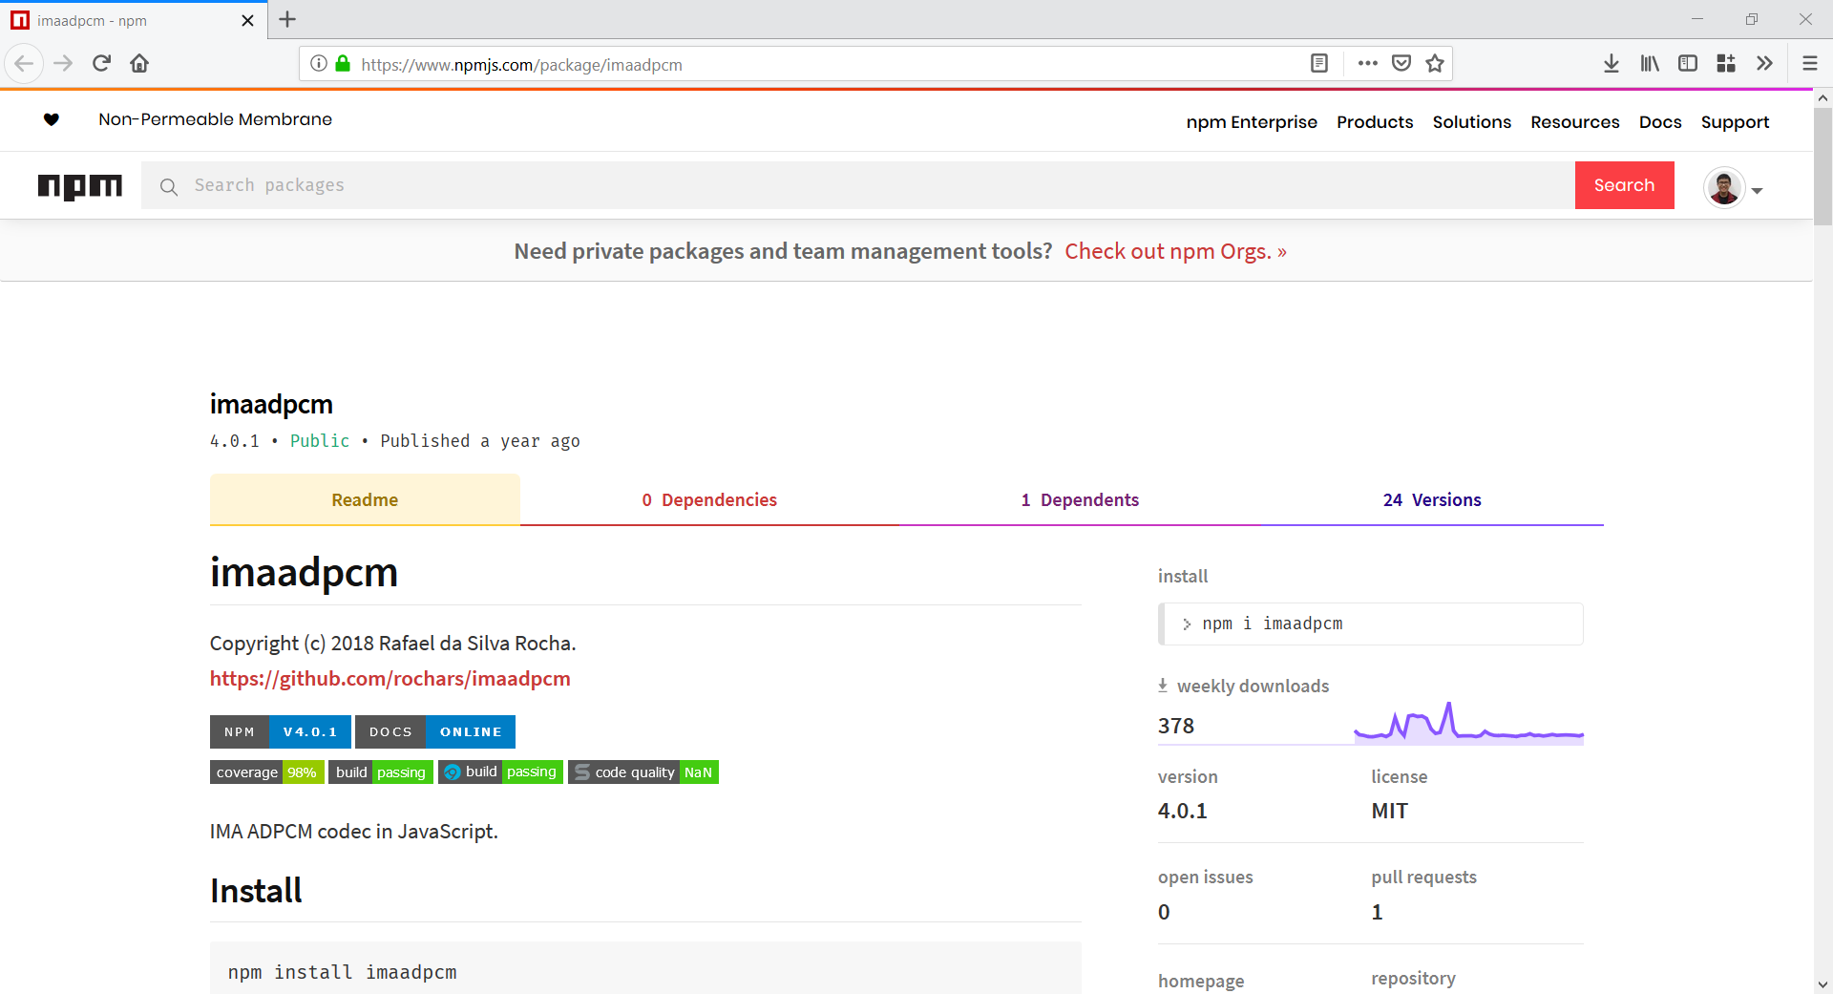Open page actions three-dot menu
This screenshot has height=994, width=1833.
coord(1367,64)
